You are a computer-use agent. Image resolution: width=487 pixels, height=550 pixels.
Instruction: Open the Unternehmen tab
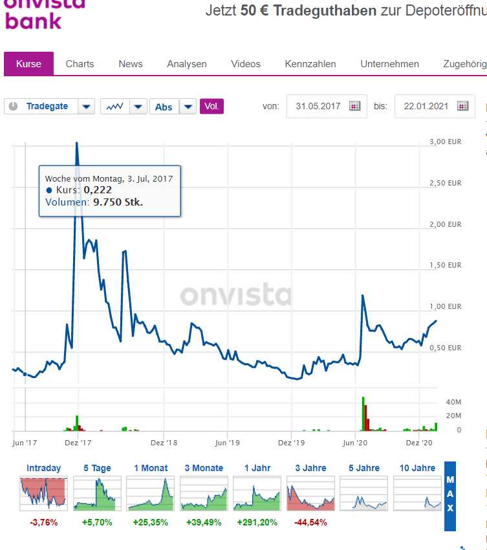pyautogui.click(x=389, y=64)
